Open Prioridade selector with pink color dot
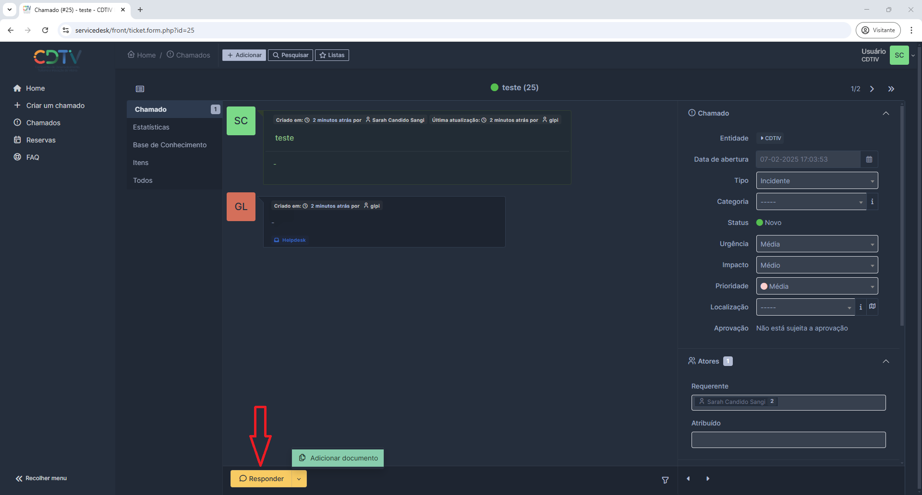 coord(817,286)
